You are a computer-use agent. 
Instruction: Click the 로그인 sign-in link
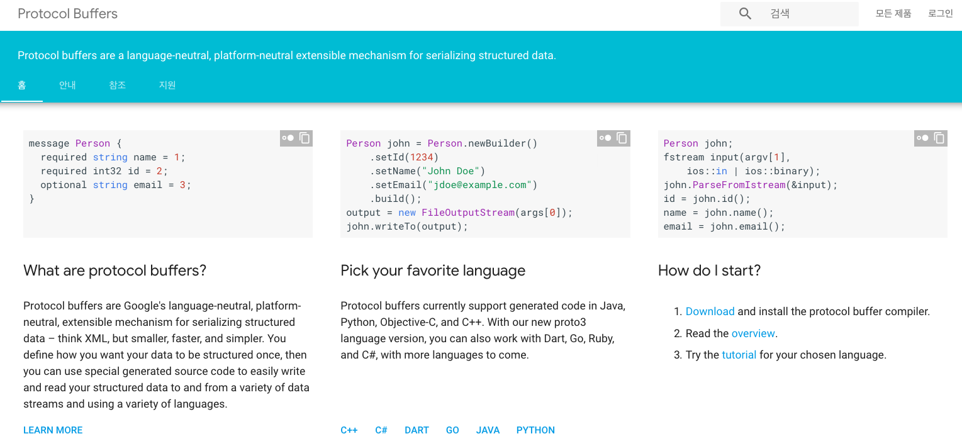coord(940,13)
